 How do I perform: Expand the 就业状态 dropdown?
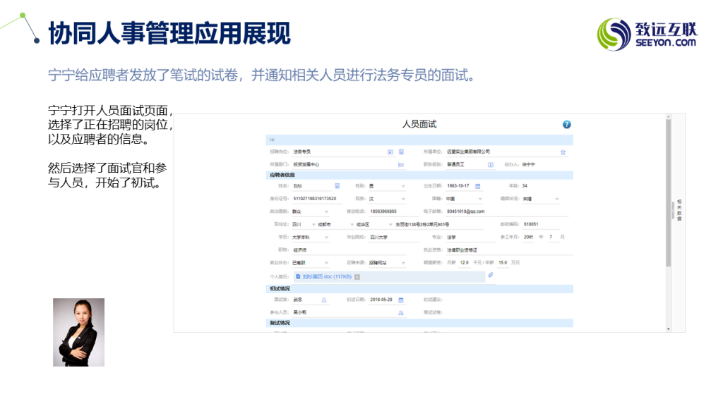tap(326, 263)
